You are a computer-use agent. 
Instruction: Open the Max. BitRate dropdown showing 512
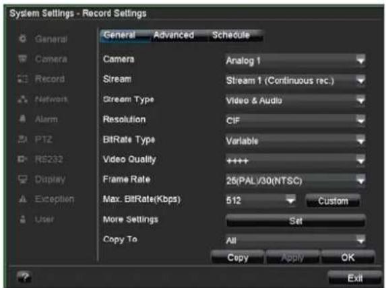coord(261,201)
